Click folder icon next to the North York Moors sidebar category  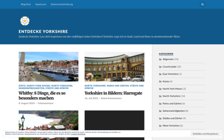point(160,89)
